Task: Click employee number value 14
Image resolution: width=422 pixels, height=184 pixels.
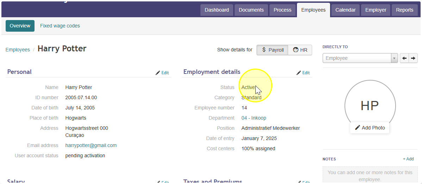Action: point(244,108)
